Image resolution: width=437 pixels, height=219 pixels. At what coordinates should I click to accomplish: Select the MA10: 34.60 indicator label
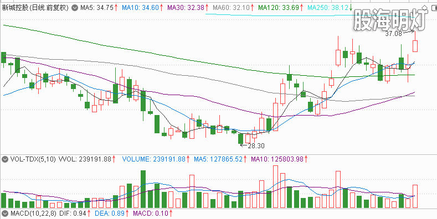click(x=143, y=8)
